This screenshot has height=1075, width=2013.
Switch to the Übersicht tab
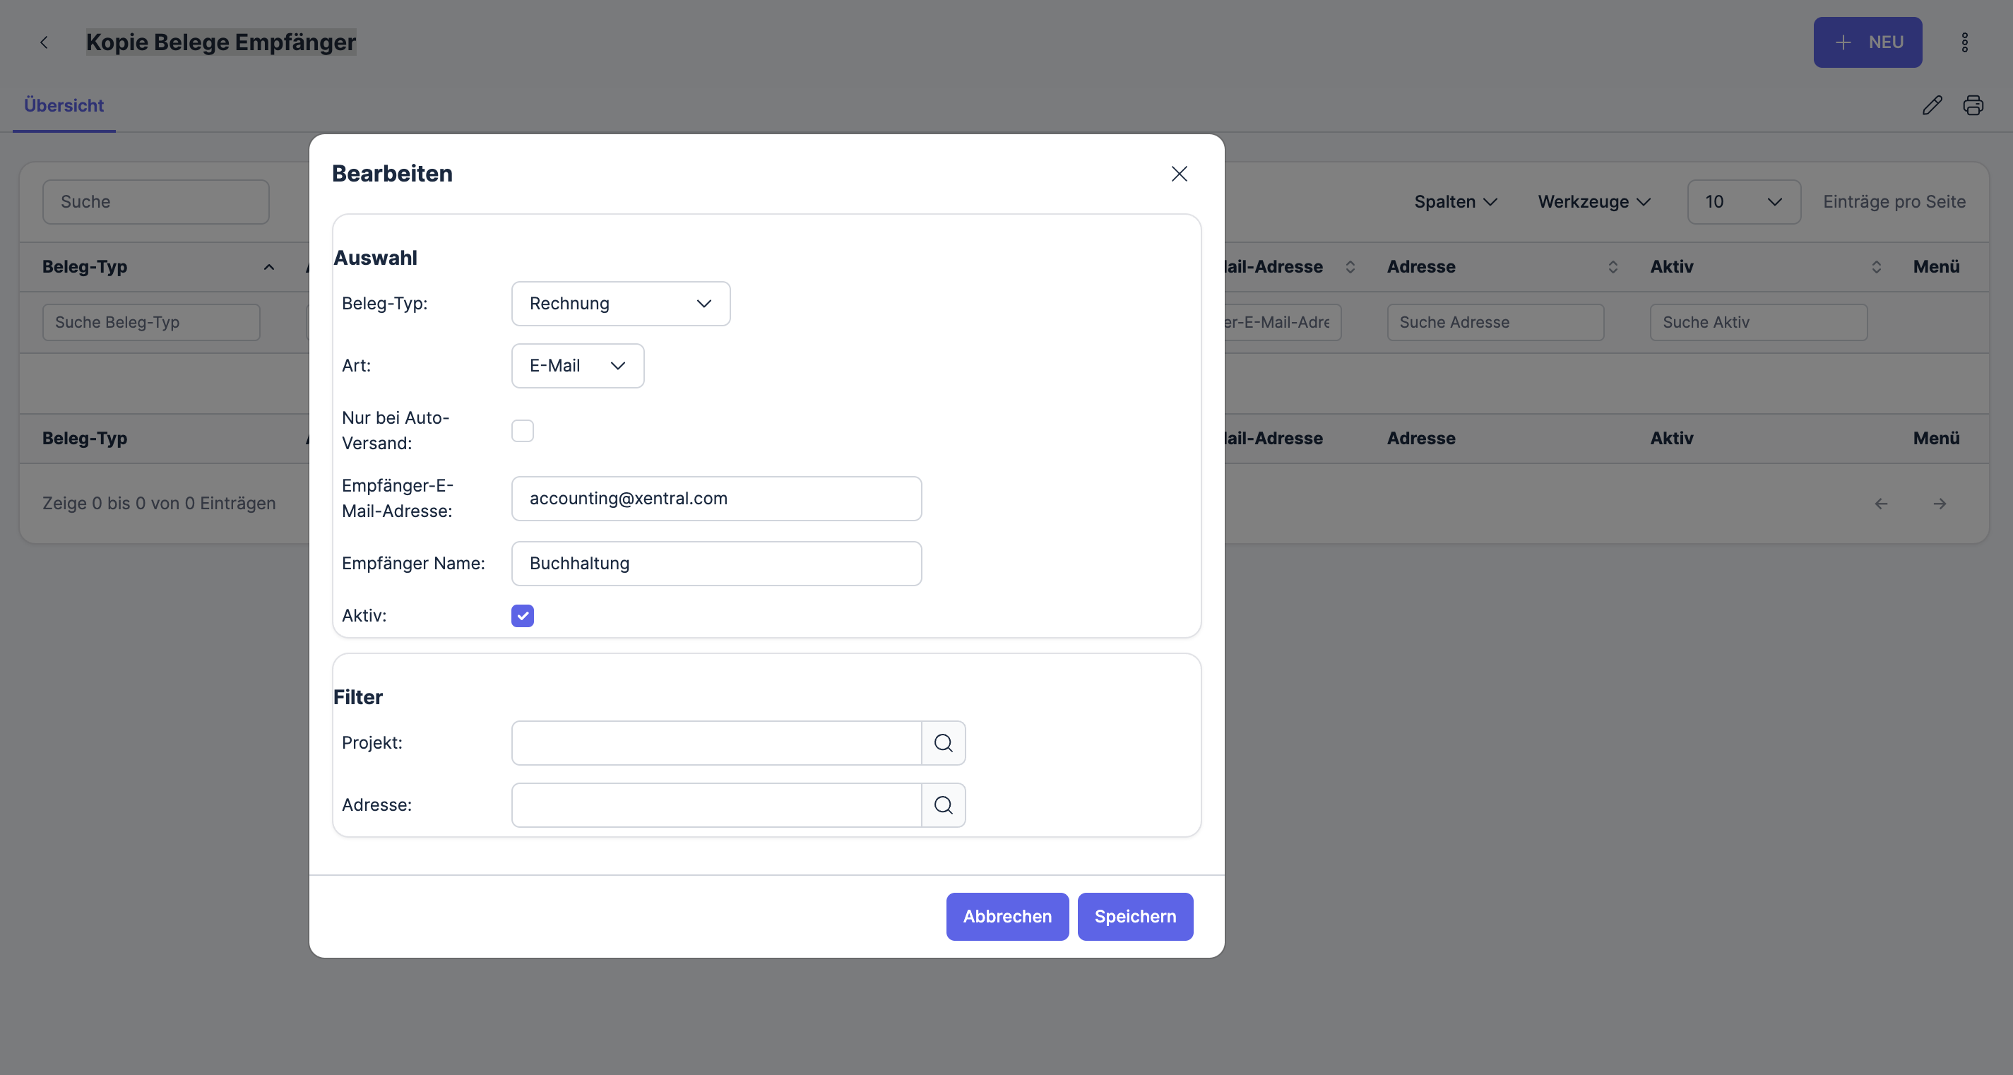64,105
